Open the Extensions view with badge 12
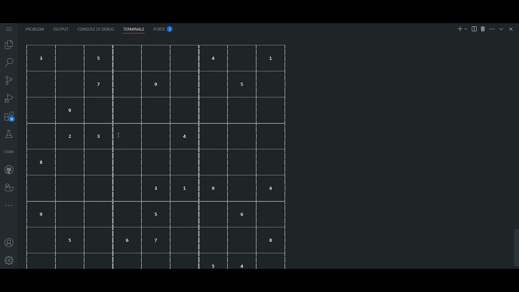 pyautogui.click(x=9, y=116)
